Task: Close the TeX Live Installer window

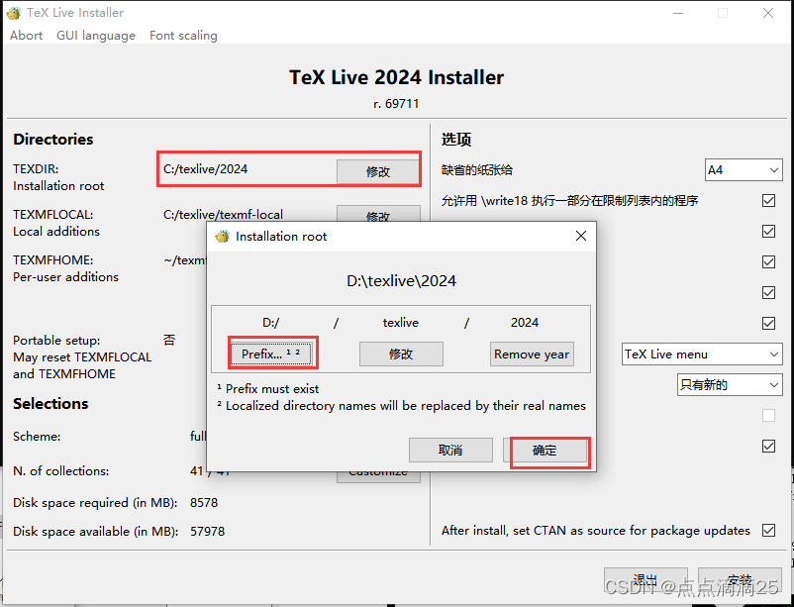Action: (768, 13)
